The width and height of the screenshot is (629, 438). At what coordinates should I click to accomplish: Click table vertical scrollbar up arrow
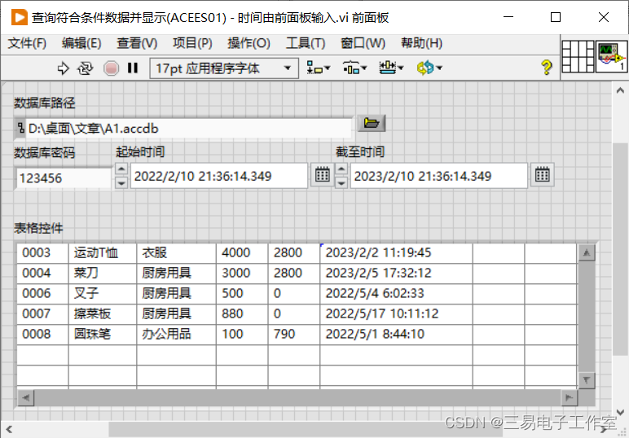[587, 252]
